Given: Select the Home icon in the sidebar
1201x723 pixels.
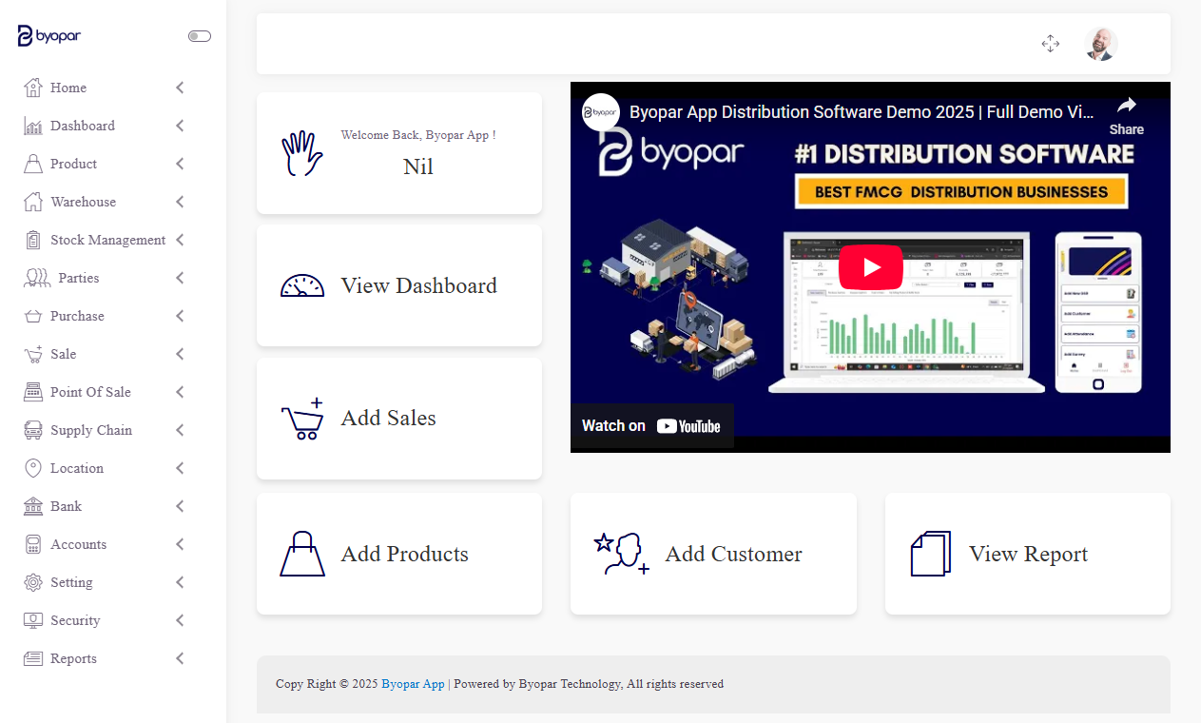Looking at the screenshot, I should click(x=32, y=88).
